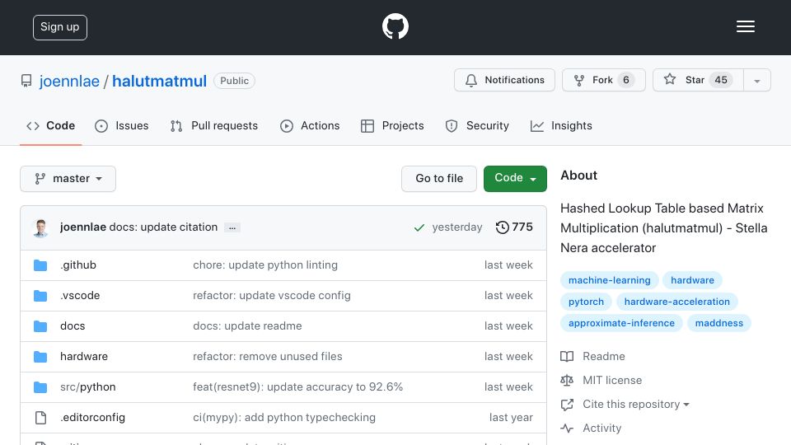Screen dimensions: 791x445
Task: Click the Star outline icon
Action: pyautogui.click(x=669, y=79)
